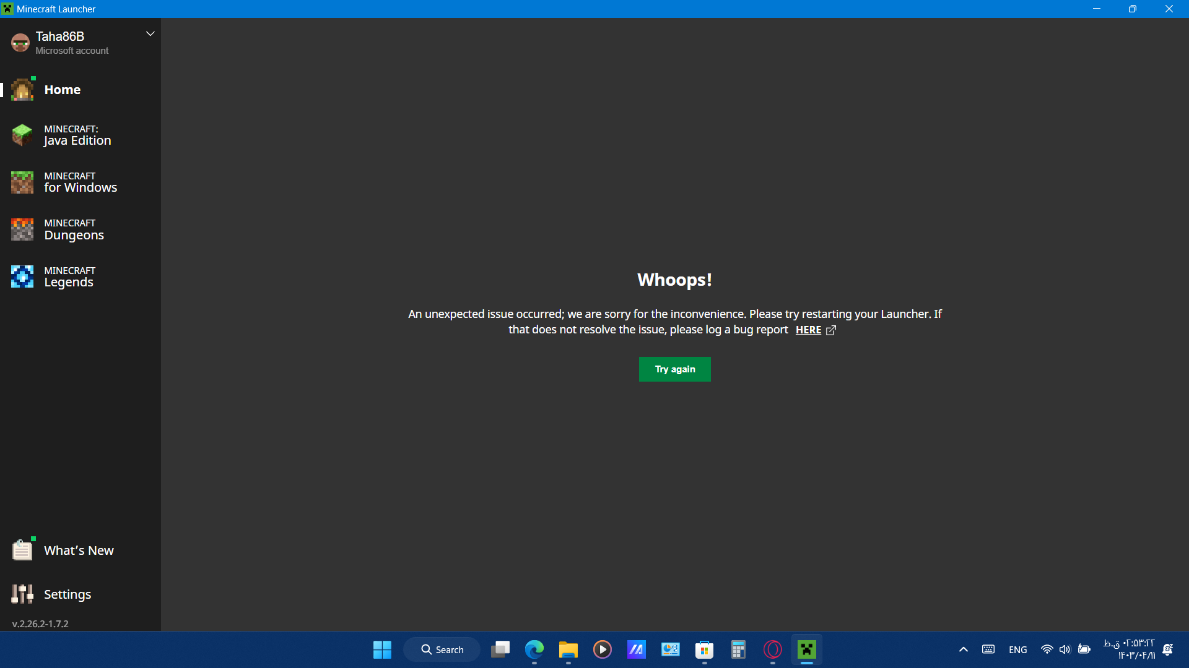The width and height of the screenshot is (1189, 668).
Task: Select Minecraft Dungeons in sidebar
Action: pos(74,229)
